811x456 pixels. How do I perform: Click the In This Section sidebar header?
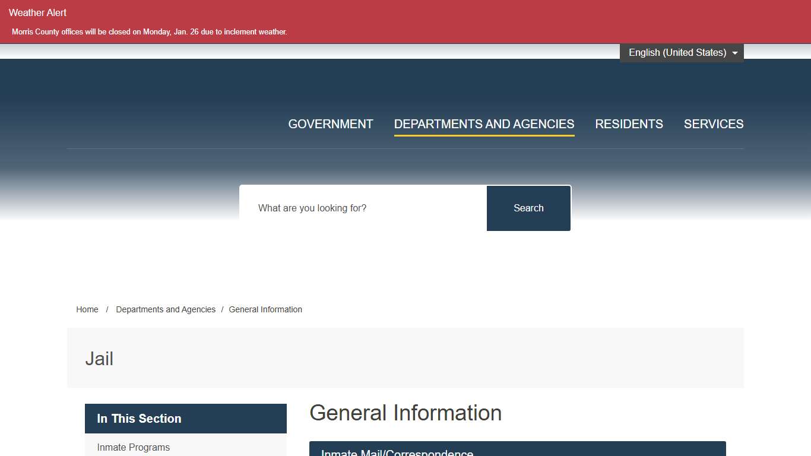click(139, 419)
